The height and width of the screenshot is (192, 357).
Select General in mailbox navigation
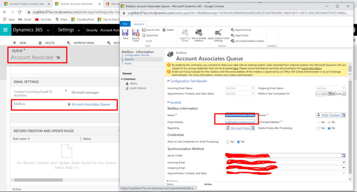(129, 59)
